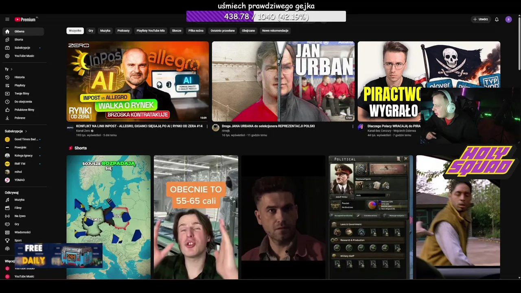
Task: Open KONFLIKT NA LINII INPOST video title
Action: 139,126
